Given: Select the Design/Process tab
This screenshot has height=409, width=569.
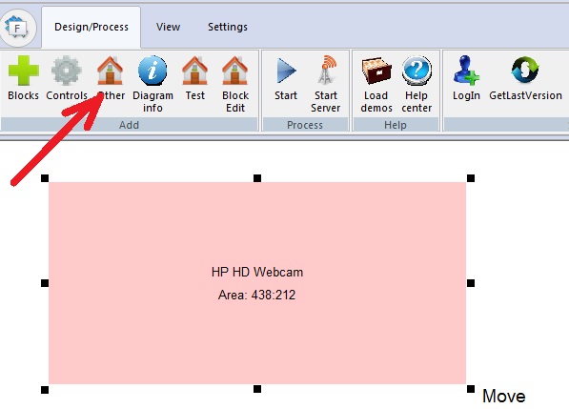Looking at the screenshot, I should pos(91,27).
